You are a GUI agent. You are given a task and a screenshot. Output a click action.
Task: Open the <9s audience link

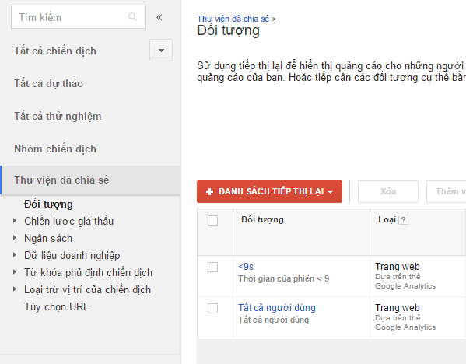tap(246, 267)
